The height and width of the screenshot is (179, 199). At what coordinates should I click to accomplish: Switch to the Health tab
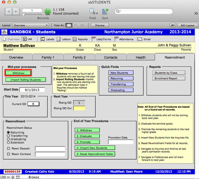[x=140, y=57]
